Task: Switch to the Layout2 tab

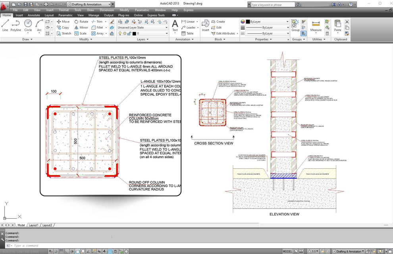Action: click(47, 225)
